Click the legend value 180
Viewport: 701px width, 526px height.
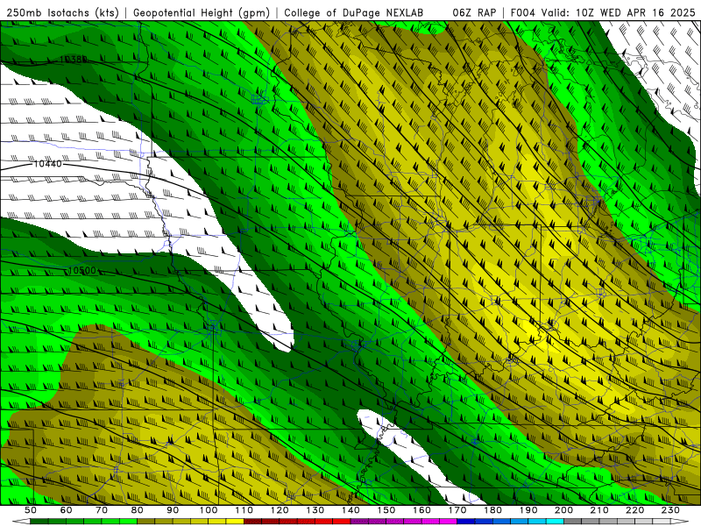coord(492,510)
